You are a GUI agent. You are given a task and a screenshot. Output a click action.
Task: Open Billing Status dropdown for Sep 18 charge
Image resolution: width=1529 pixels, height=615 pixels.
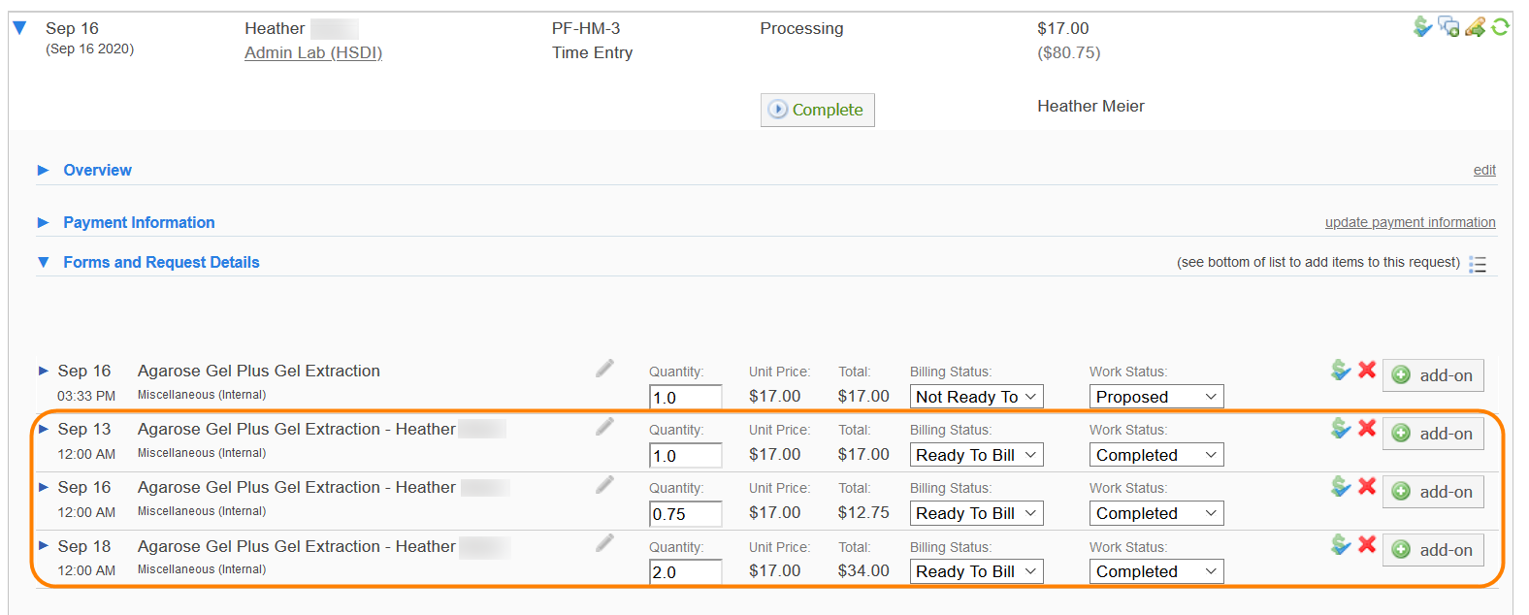click(x=976, y=571)
